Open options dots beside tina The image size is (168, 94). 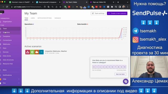coord(19,83)
